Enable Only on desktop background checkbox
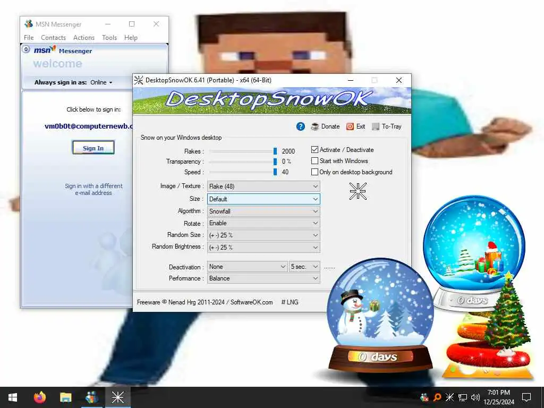The height and width of the screenshot is (408, 544). coord(314,172)
